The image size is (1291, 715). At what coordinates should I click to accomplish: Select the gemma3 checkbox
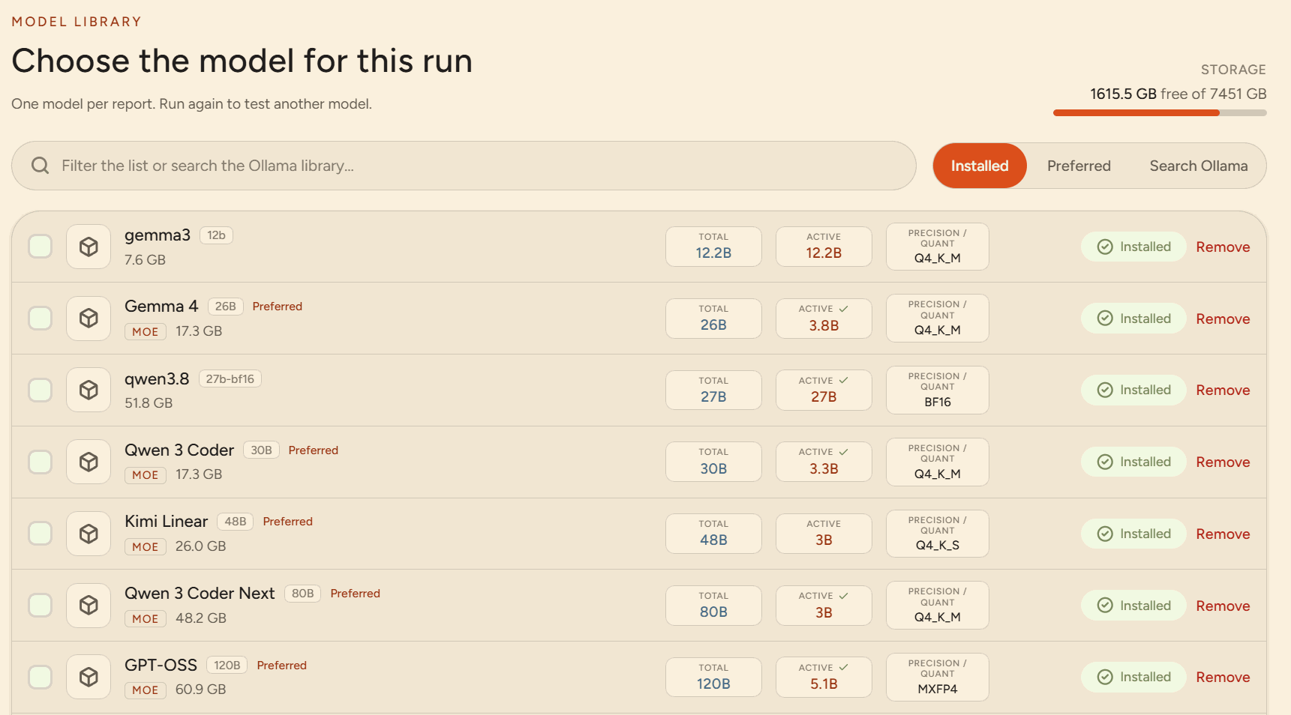pos(41,247)
